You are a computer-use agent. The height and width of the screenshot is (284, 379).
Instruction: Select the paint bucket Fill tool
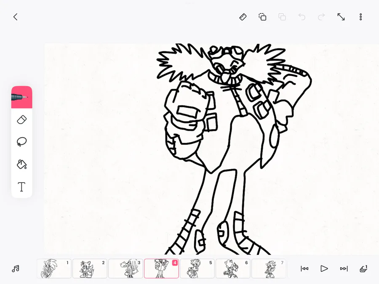[22, 164]
